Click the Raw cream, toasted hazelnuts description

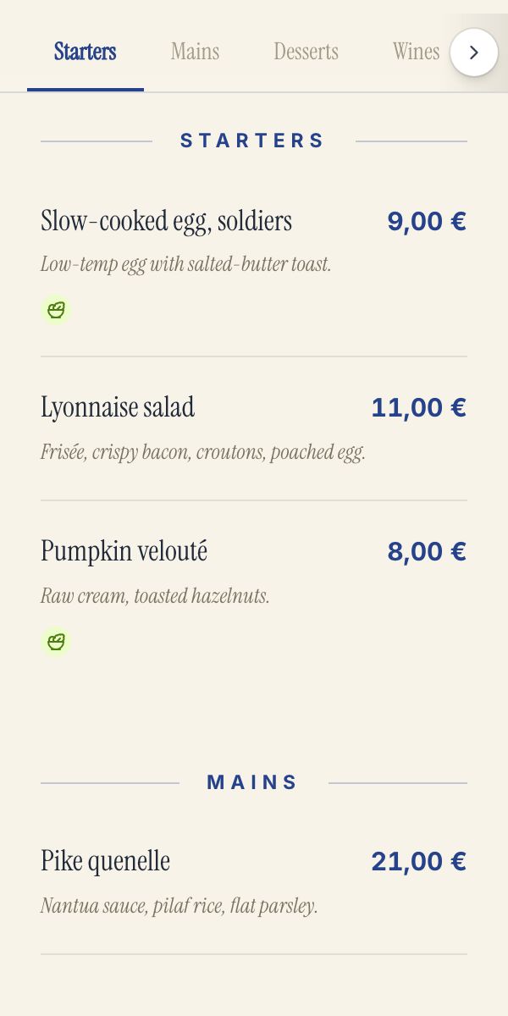[155, 596]
